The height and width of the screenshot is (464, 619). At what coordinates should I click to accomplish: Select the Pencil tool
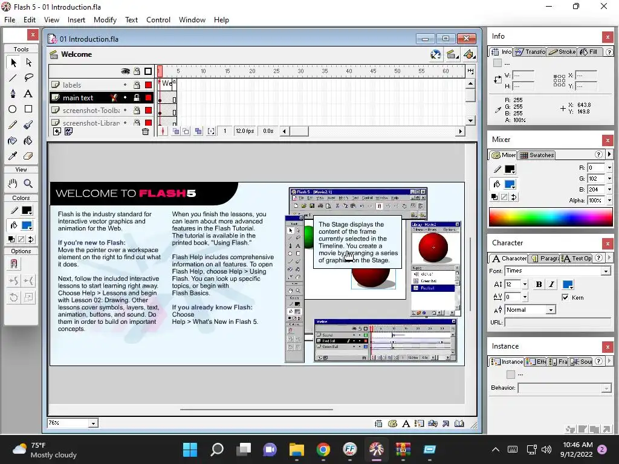pos(13,125)
